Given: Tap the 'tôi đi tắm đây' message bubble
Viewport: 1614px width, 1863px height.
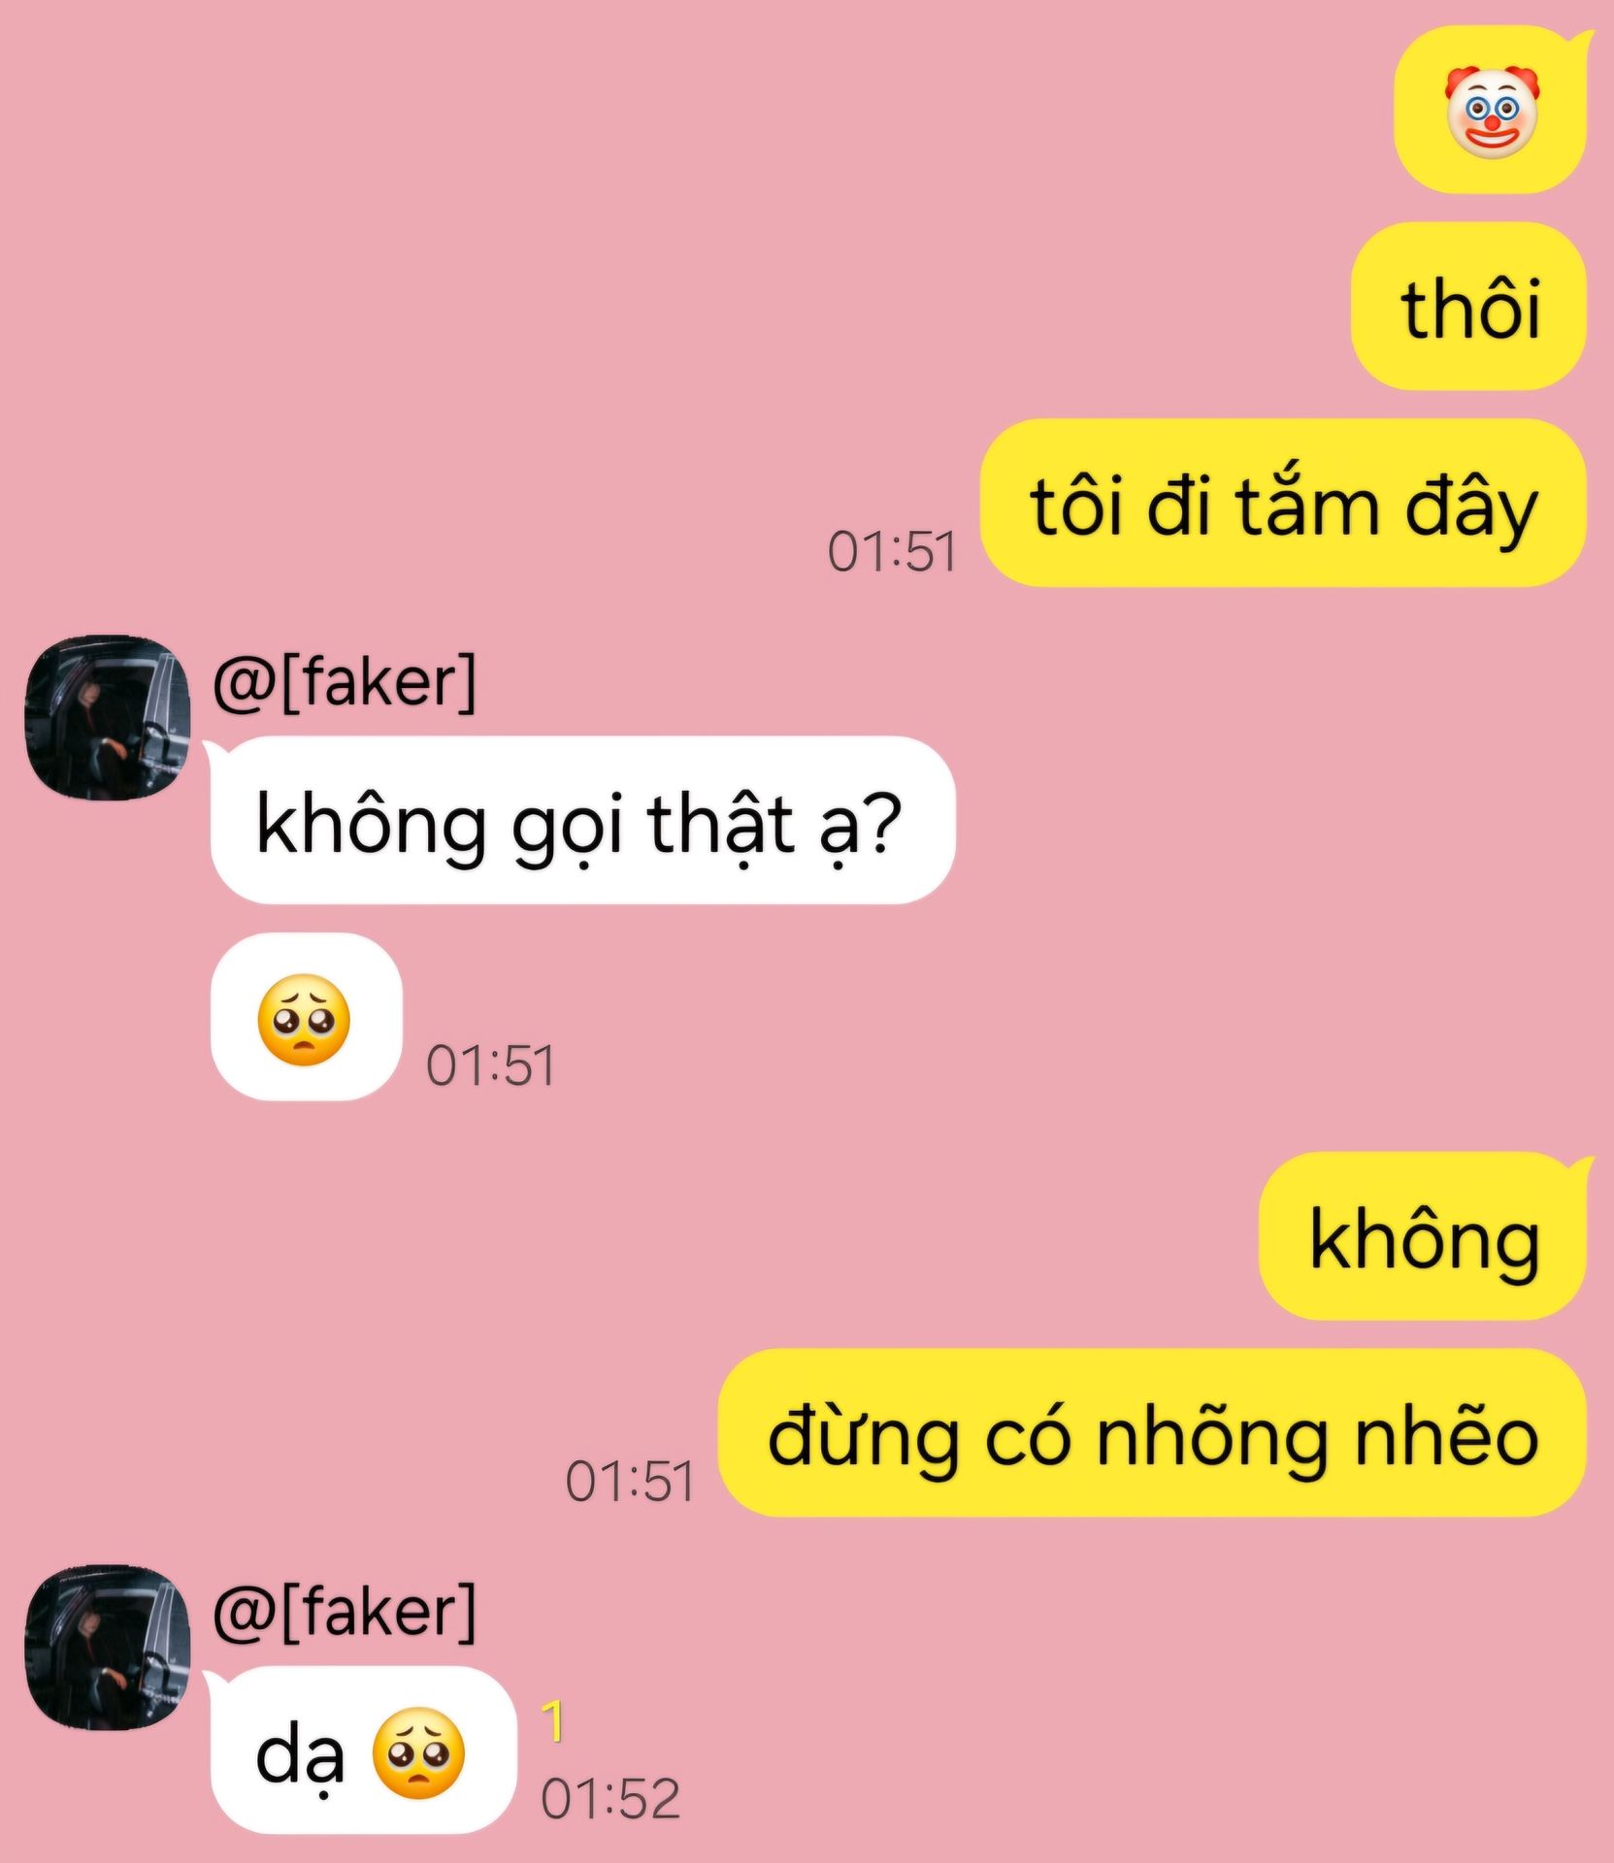Looking at the screenshot, I should pos(1283,504).
